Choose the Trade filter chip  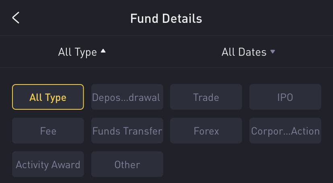click(206, 97)
